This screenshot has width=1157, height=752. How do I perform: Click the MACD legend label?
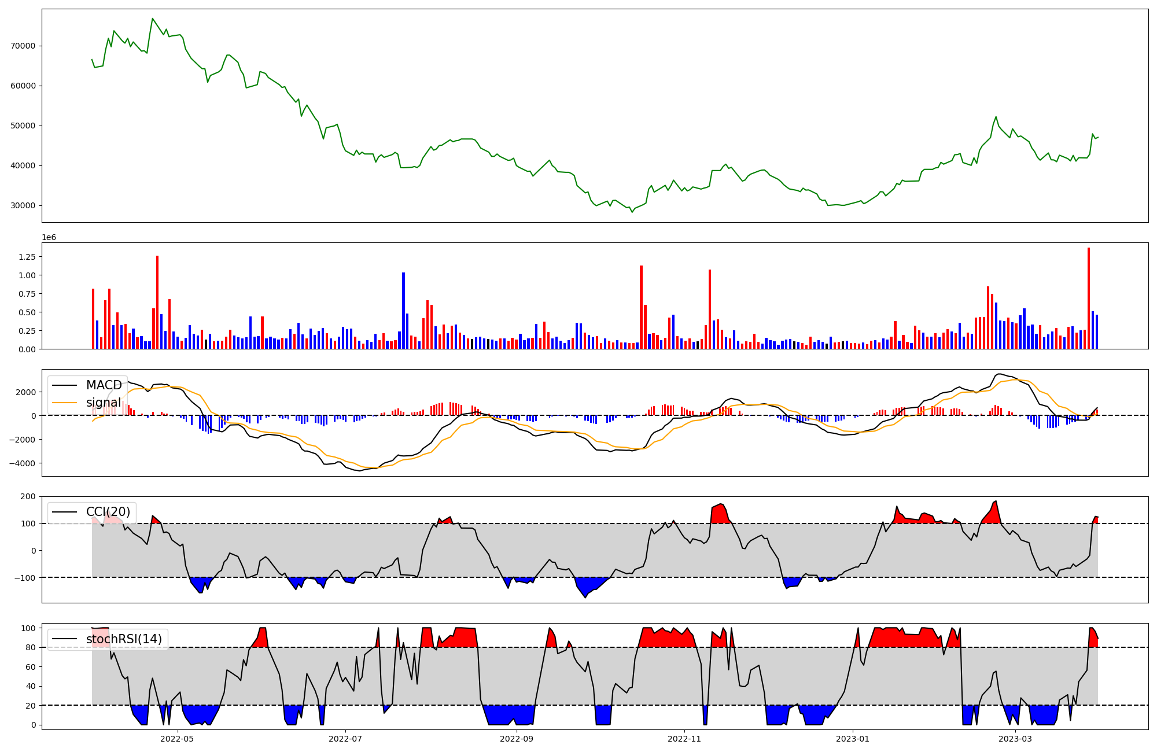coord(104,385)
